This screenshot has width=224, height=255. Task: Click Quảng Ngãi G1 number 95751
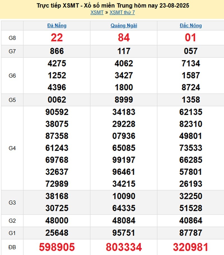point(124,233)
